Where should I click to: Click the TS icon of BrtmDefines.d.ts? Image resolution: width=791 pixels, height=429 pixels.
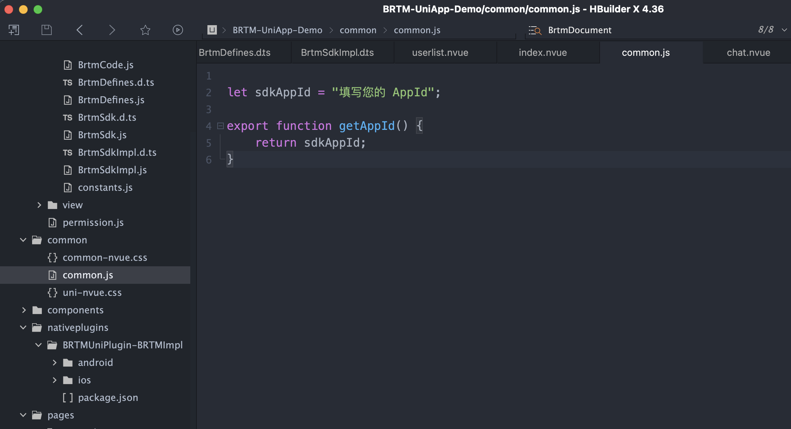pos(67,82)
